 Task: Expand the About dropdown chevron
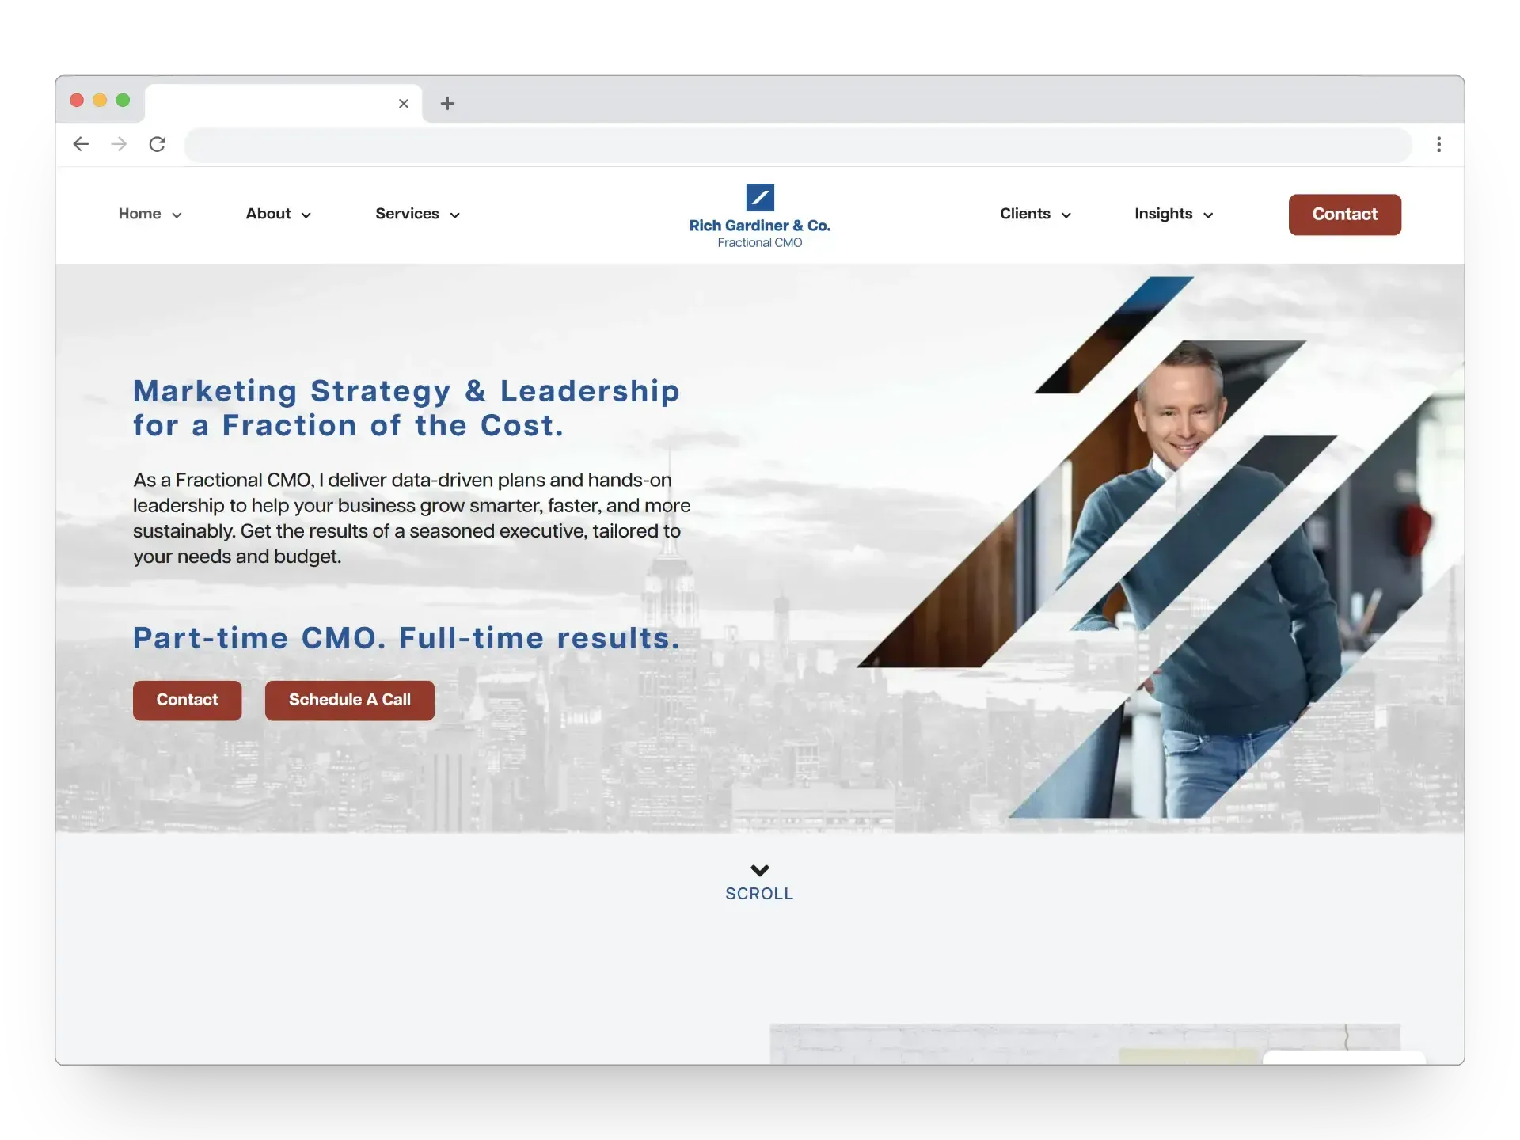click(x=306, y=215)
